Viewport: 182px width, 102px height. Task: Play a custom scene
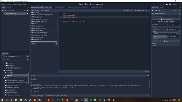(170, 4)
